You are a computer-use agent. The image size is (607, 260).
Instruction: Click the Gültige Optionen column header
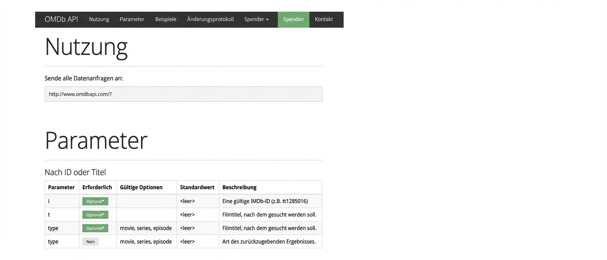[141, 187]
